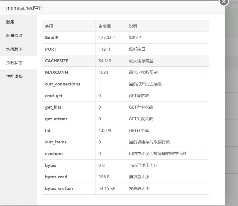Switch to the 配置修改 tab
This screenshot has width=238, height=206.
click(18, 35)
